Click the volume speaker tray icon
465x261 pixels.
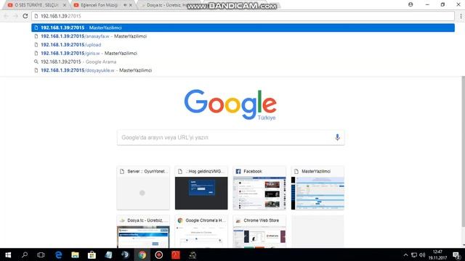point(422,254)
